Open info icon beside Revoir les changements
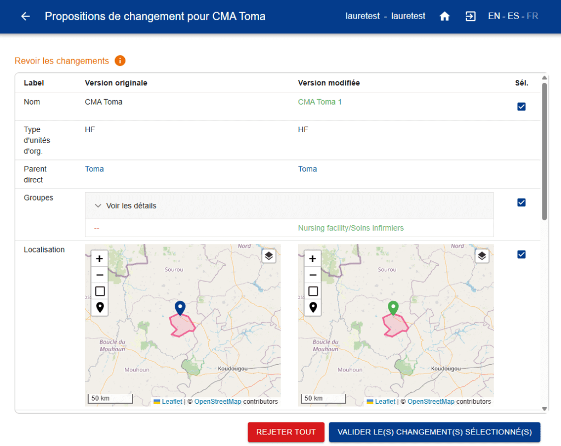 click(x=120, y=61)
